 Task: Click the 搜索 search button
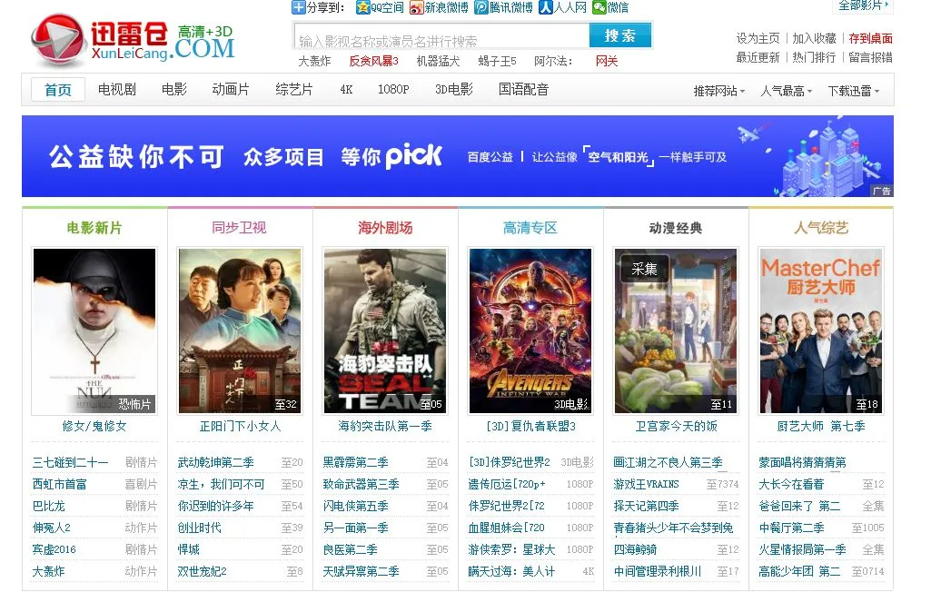619,35
